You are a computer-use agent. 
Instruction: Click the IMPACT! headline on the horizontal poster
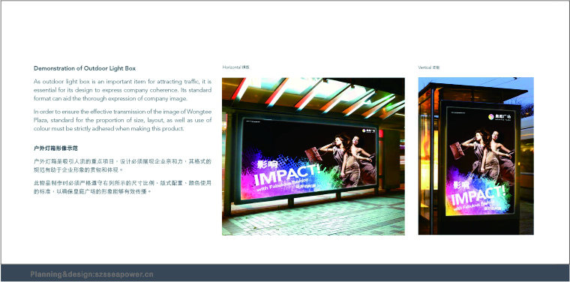point(287,175)
